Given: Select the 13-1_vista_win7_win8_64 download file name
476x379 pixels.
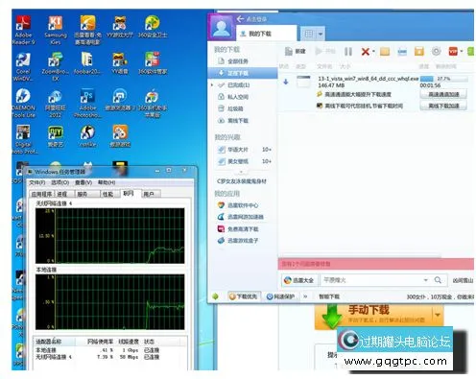Looking at the screenshot, I should pos(369,79).
